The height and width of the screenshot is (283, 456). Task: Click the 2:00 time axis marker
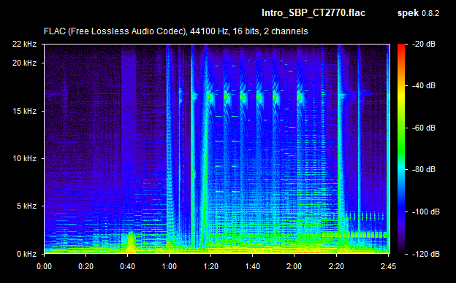tap(294, 266)
